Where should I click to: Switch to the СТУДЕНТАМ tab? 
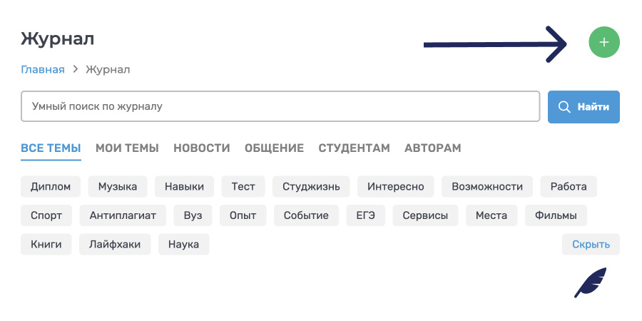tap(354, 148)
